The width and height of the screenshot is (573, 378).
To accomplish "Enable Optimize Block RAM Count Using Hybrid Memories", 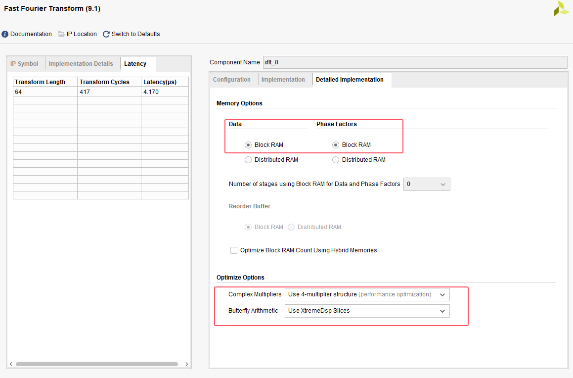I will pos(234,250).
